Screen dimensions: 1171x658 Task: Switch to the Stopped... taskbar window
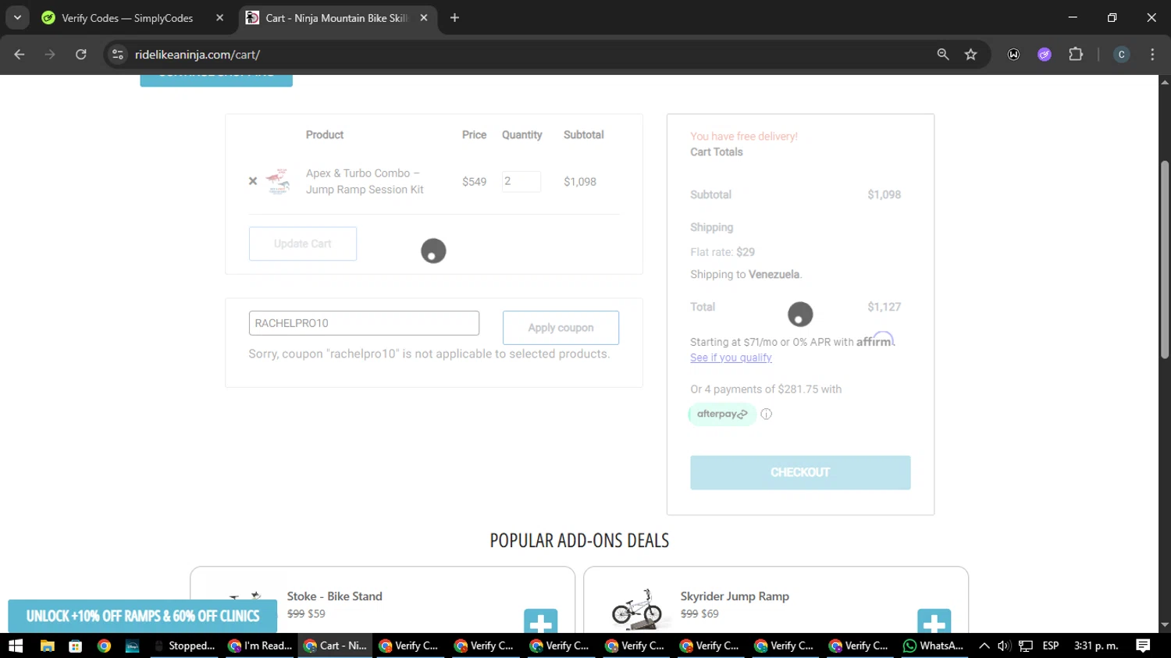click(185, 646)
